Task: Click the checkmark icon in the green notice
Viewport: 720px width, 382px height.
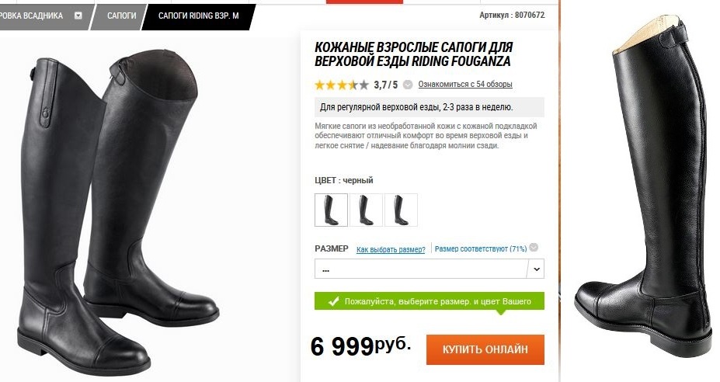Action: pos(333,302)
